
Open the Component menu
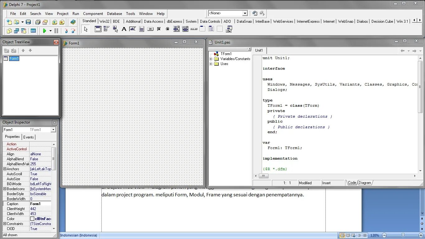coord(93,14)
